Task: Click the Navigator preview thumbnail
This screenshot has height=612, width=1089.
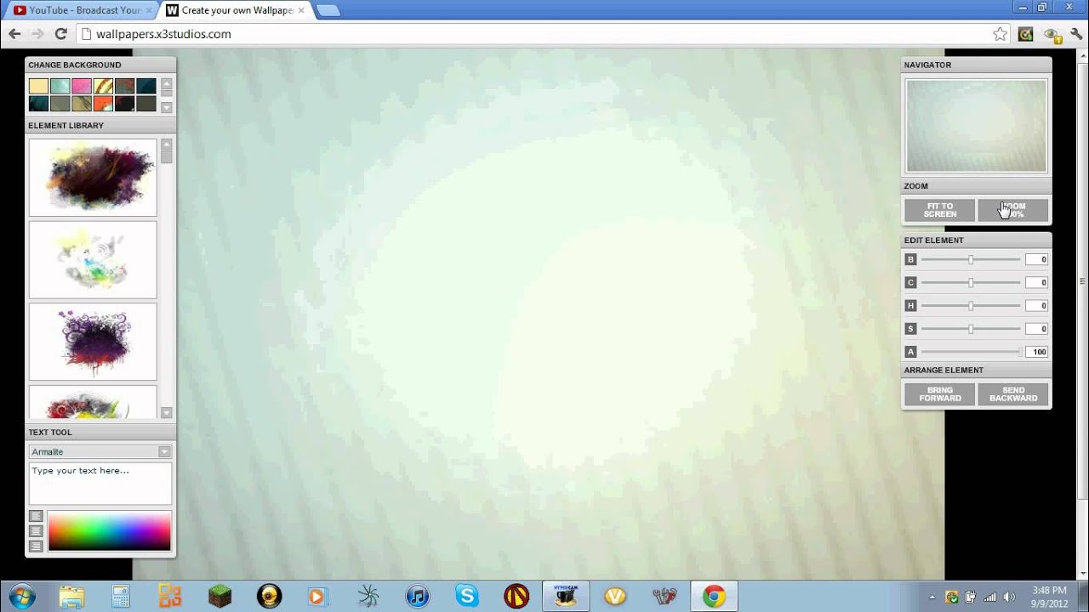Action: point(976,126)
